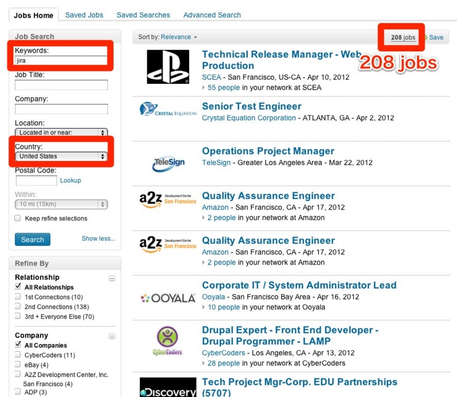Screen dimensions: 457x397
Task: Click the postal code Lookup link
Action: (70, 181)
